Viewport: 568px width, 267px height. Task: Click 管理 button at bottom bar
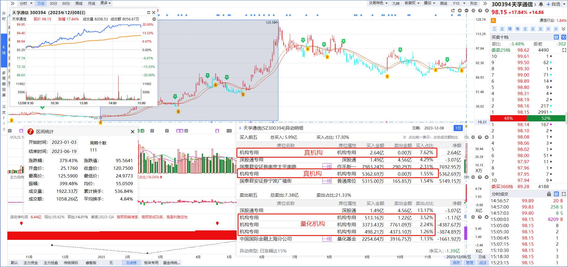[470, 263]
